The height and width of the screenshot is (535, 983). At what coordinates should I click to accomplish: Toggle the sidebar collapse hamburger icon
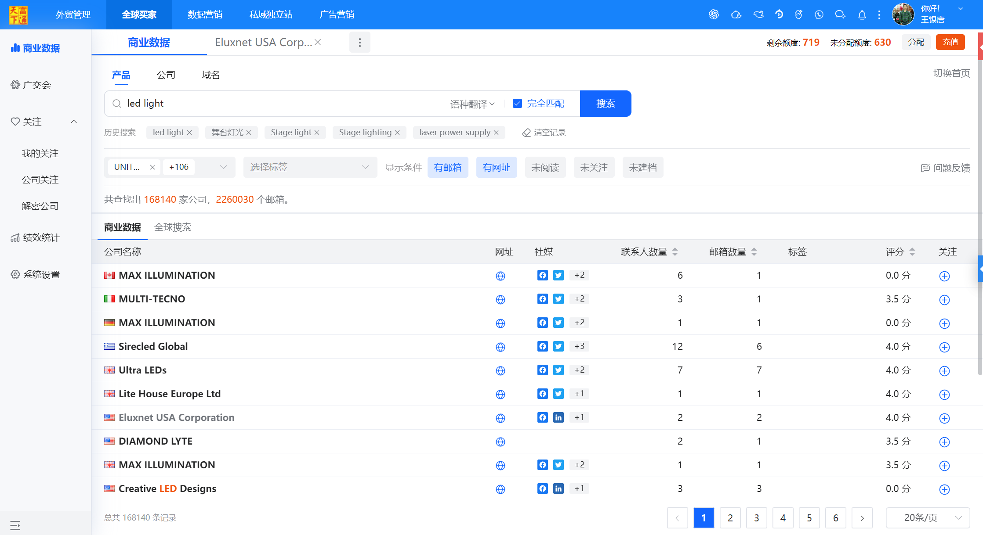click(15, 525)
